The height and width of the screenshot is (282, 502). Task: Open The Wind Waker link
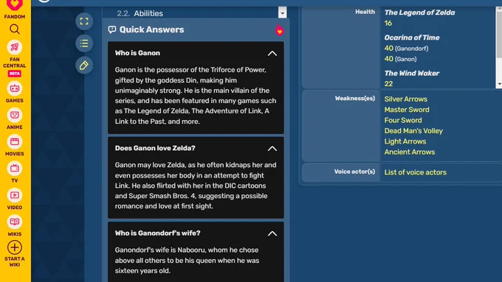412,73
